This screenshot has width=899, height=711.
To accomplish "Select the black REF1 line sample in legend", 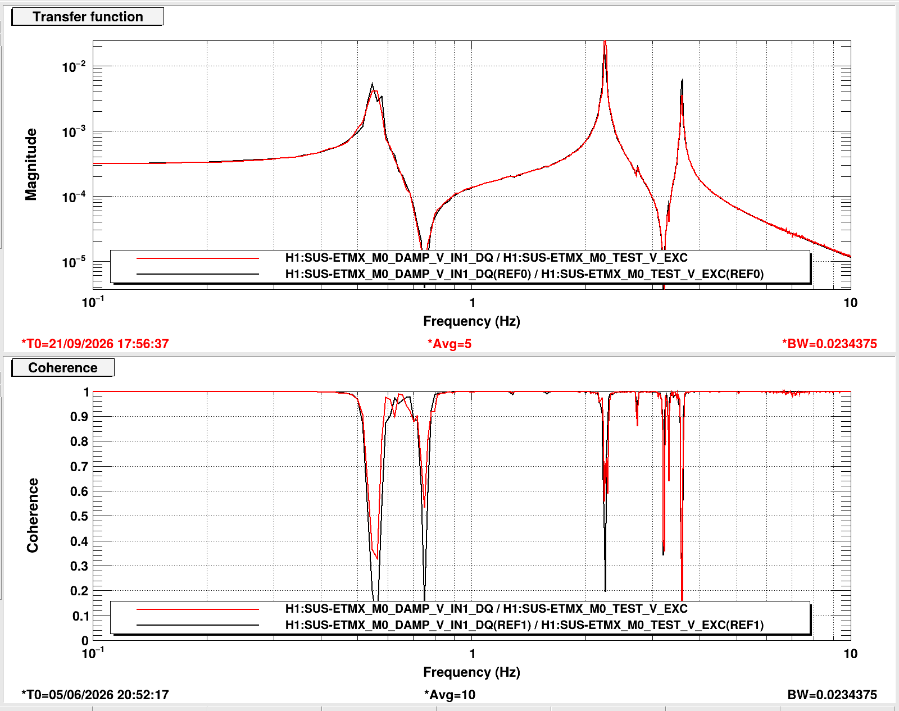I will point(198,625).
